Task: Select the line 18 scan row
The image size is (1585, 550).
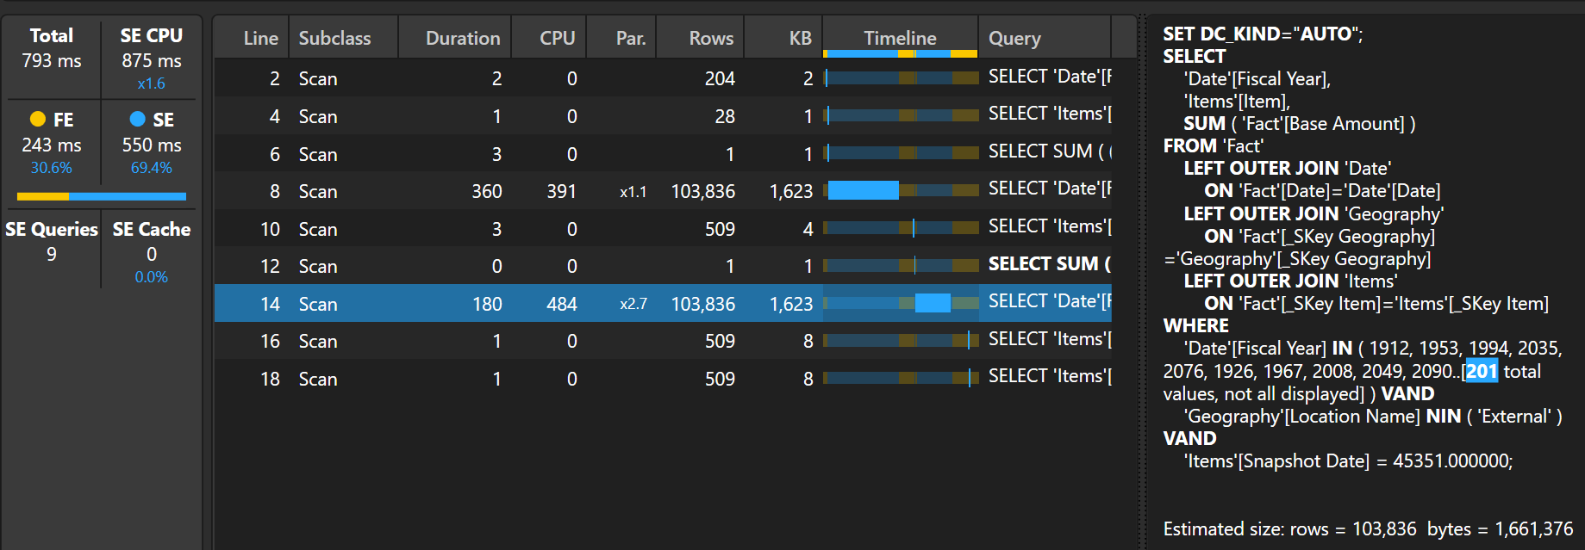Action: tap(517, 379)
